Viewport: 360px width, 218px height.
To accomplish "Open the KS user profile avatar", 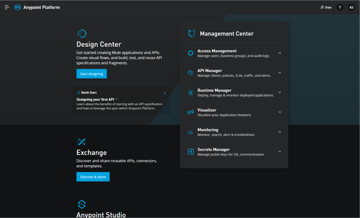I will pyautogui.click(x=351, y=7).
